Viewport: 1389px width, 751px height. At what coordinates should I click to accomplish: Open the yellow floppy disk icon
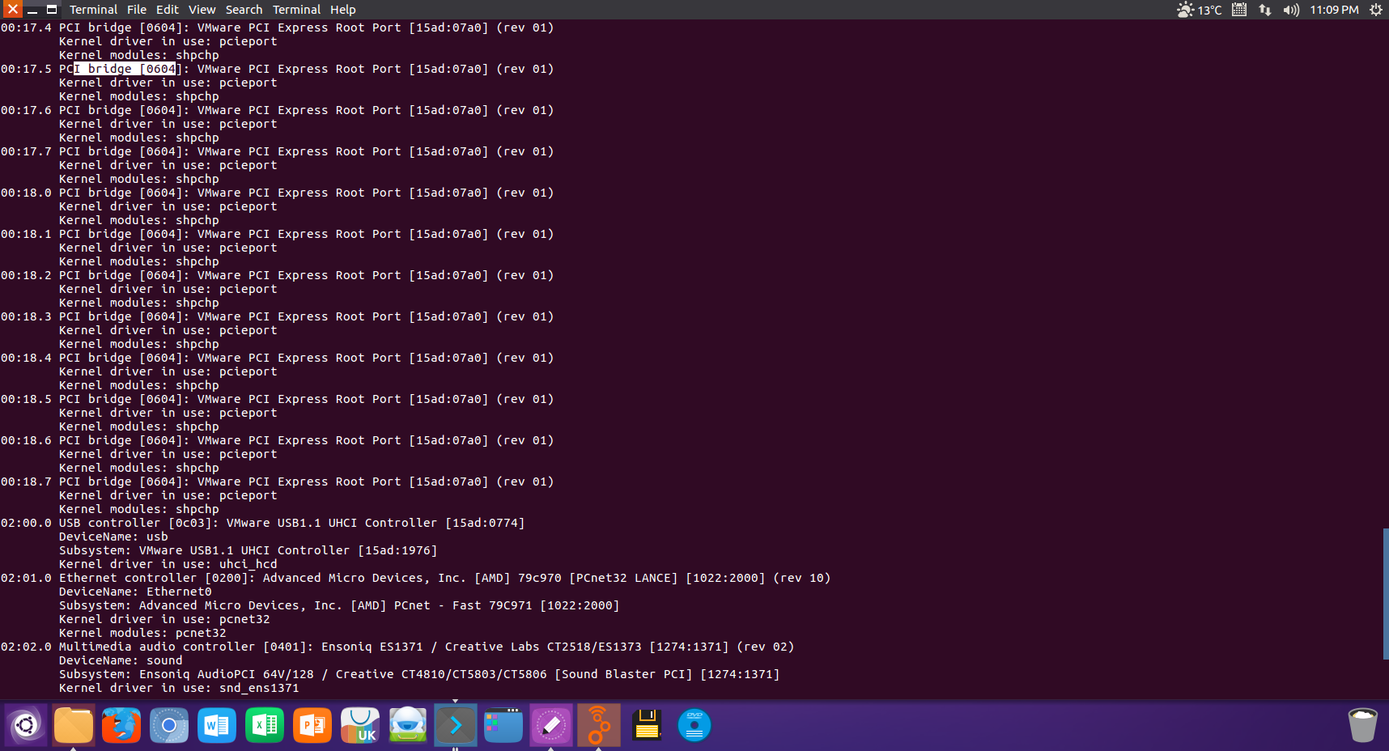click(x=647, y=725)
